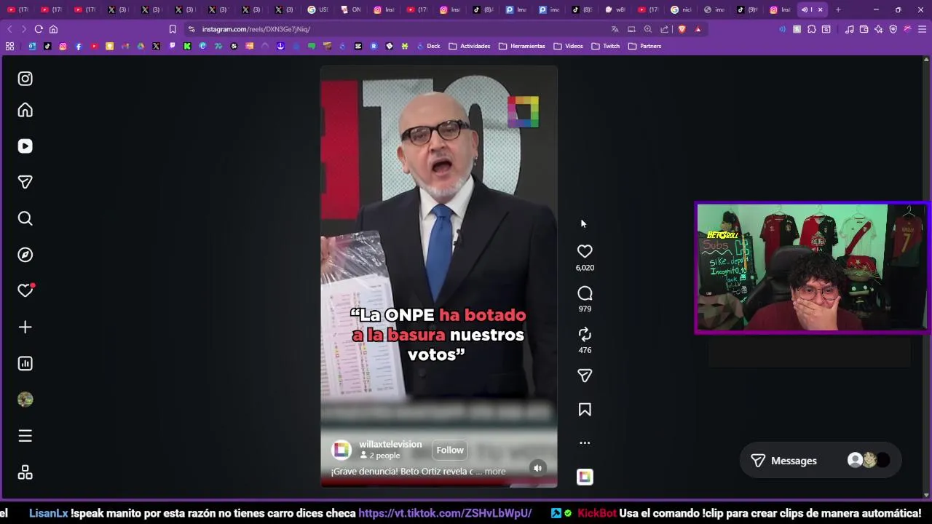Open the Actividades bookmarks folder
The image size is (932, 524).
point(470,46)
